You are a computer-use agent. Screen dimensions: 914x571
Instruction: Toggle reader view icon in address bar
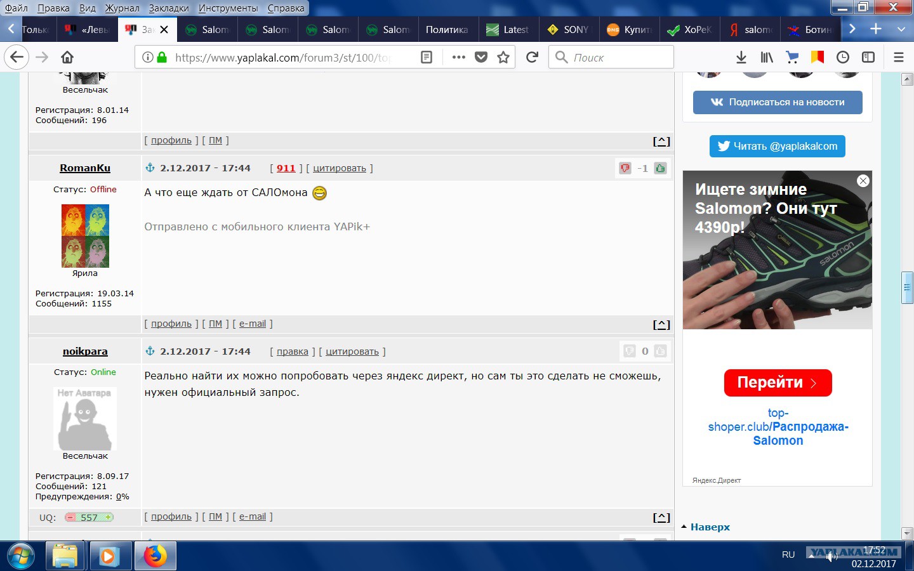coord(427,57)
